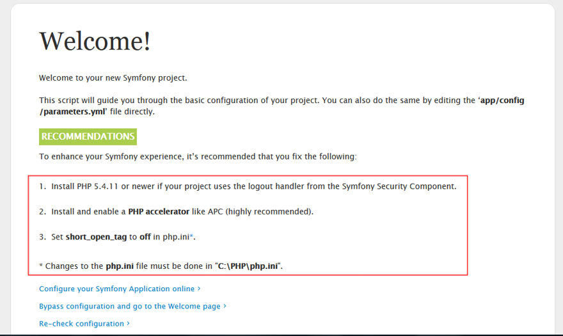Click the bold C:\PHP\php.ini path
Viewport: 563px width, 336px height.
coord(248,266)
